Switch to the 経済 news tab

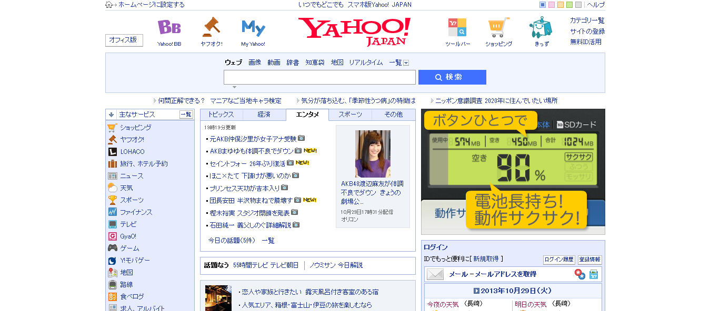click(x=264, y=115)
